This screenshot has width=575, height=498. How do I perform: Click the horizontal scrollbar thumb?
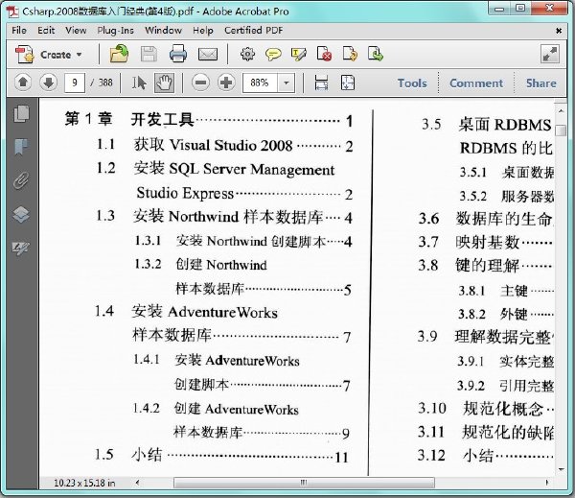click(304, 483)
